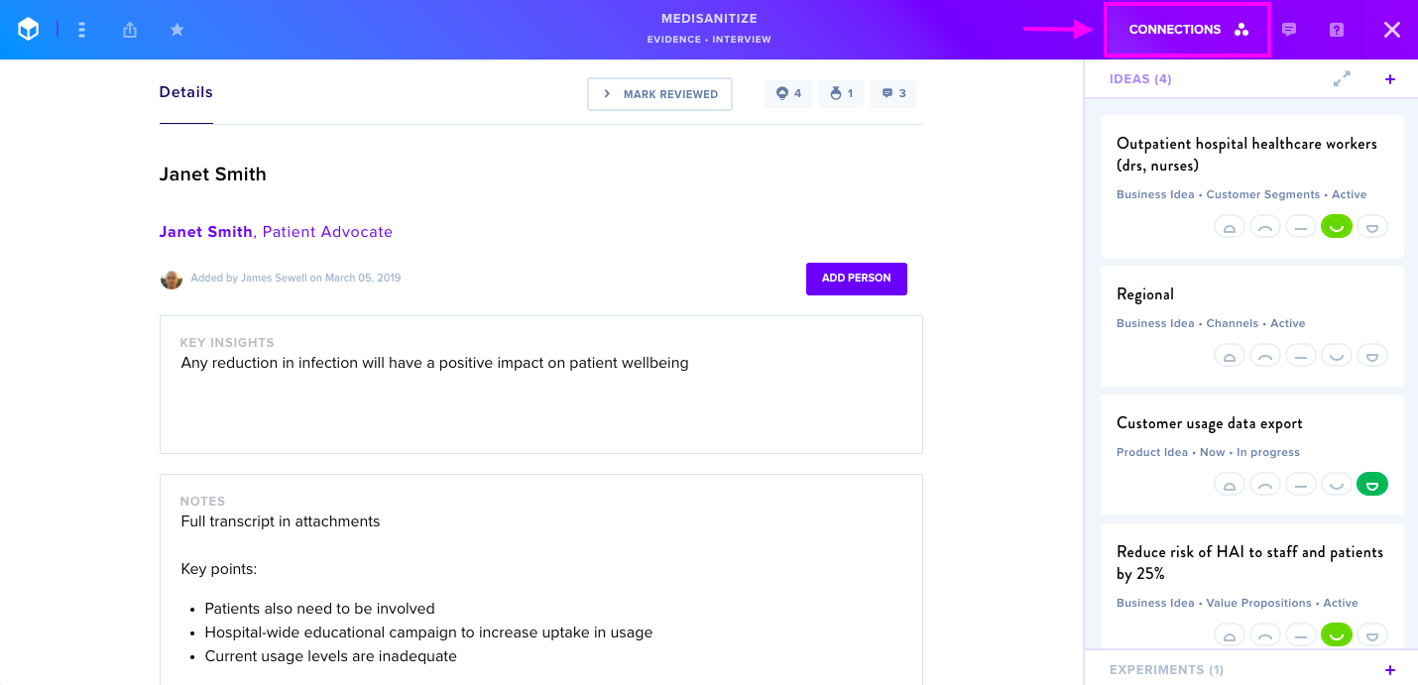Open the comments icon in header

1289,30
